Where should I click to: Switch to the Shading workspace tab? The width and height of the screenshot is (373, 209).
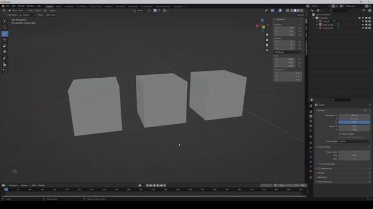[x=109, y=6]
